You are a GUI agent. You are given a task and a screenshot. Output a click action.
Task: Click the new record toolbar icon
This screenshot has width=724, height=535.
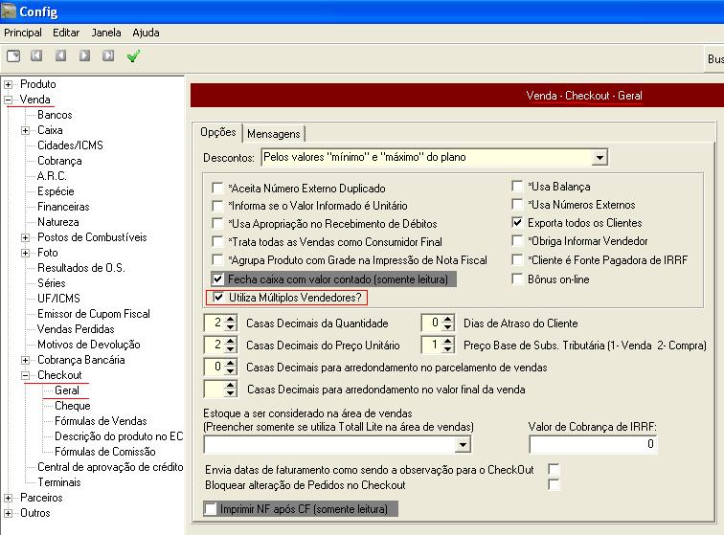click(x=13, y=56)
